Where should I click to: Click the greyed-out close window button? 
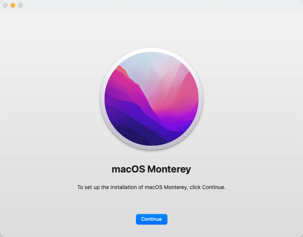point(5,5)
